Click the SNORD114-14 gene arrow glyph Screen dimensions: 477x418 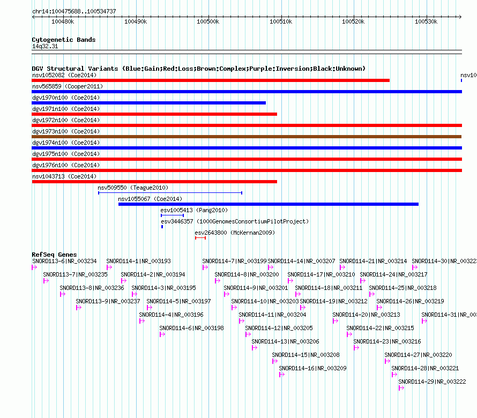point(271,267)
